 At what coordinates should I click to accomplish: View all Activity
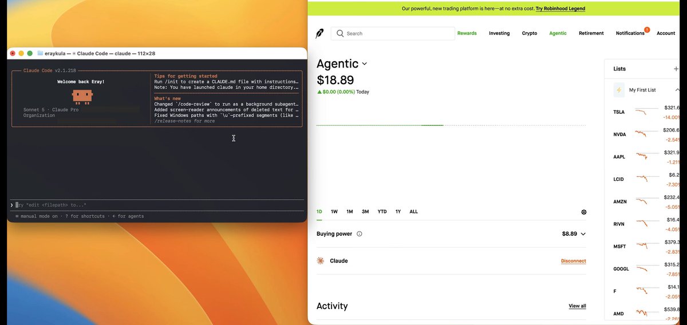click(577, 306)
